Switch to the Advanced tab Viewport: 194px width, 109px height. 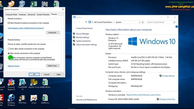tap(31, 15)
